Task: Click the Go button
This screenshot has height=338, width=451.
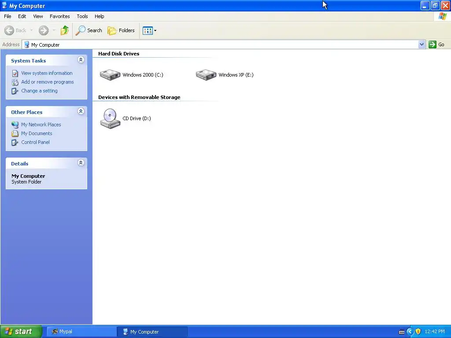Action: [436, 44]
